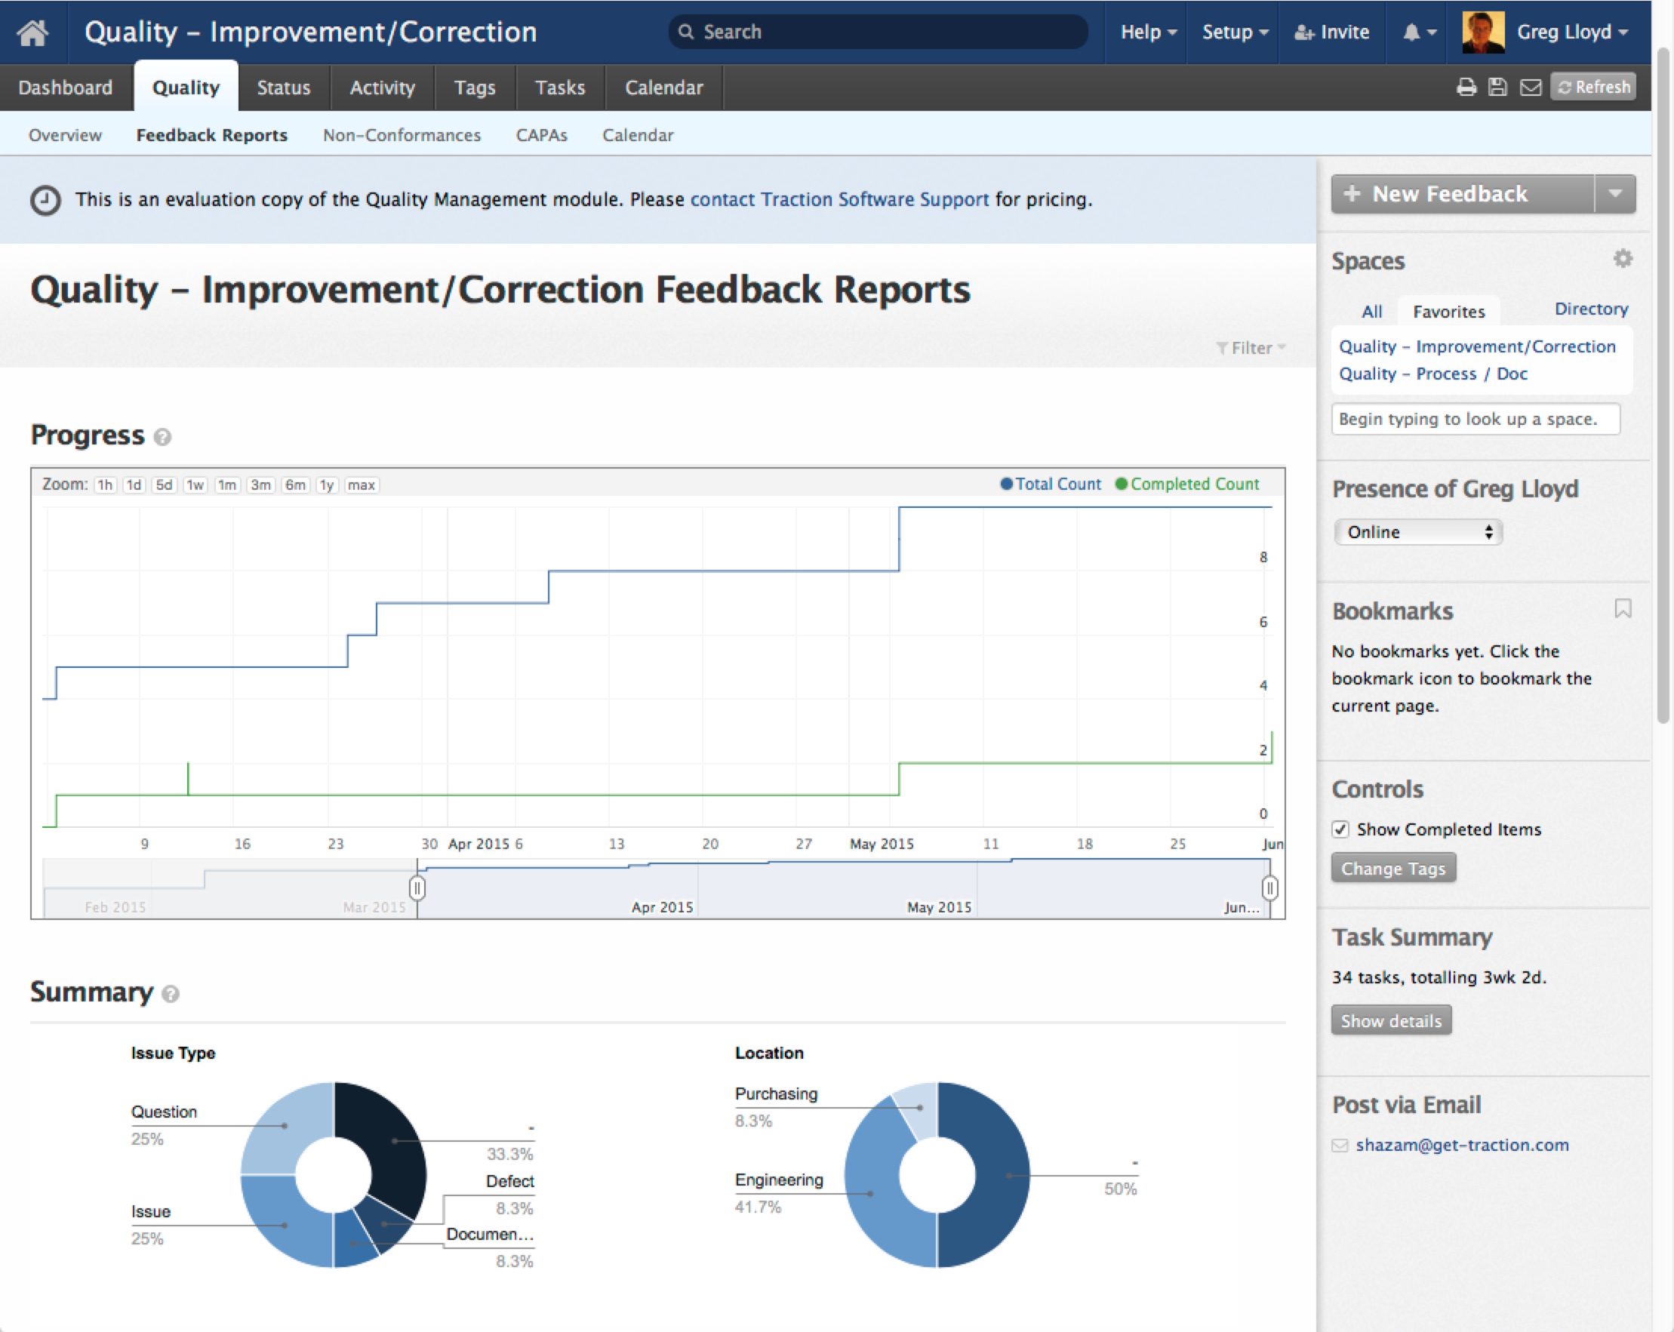Screen dimensions: 1674x1332
Task: Click the Progress help question icon
Action: (162, 437)
